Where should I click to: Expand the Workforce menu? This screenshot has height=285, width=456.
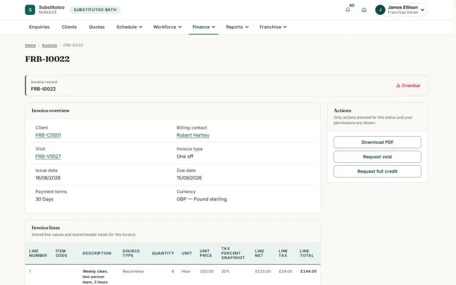(167, 27)
